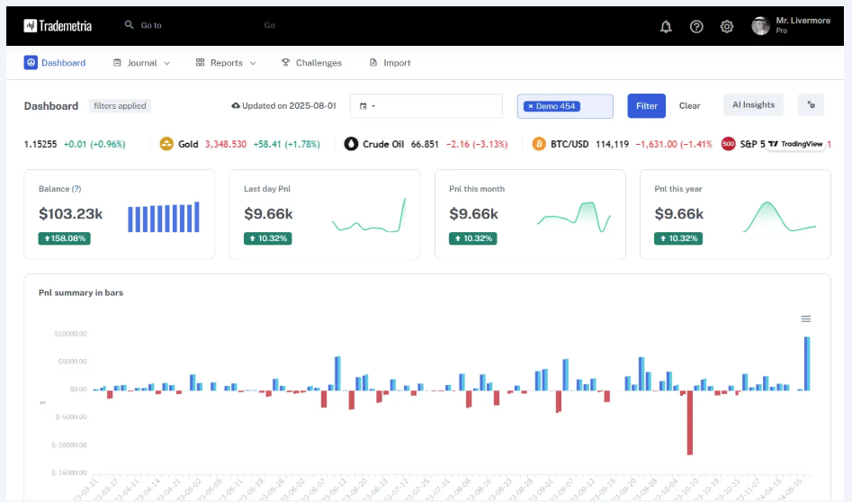The width and height of the screenshot is (852, 502).
Task: Click inside the date range field
Action: [426, 106]
